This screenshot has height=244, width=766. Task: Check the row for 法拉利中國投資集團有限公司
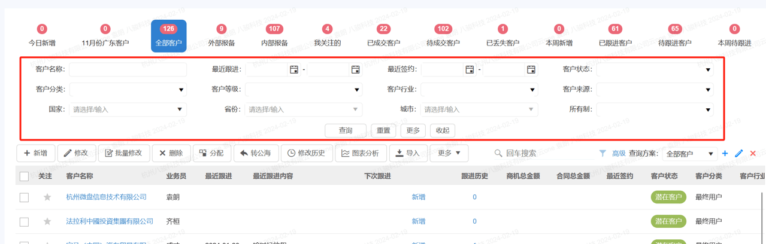click(x=25, y=222)
